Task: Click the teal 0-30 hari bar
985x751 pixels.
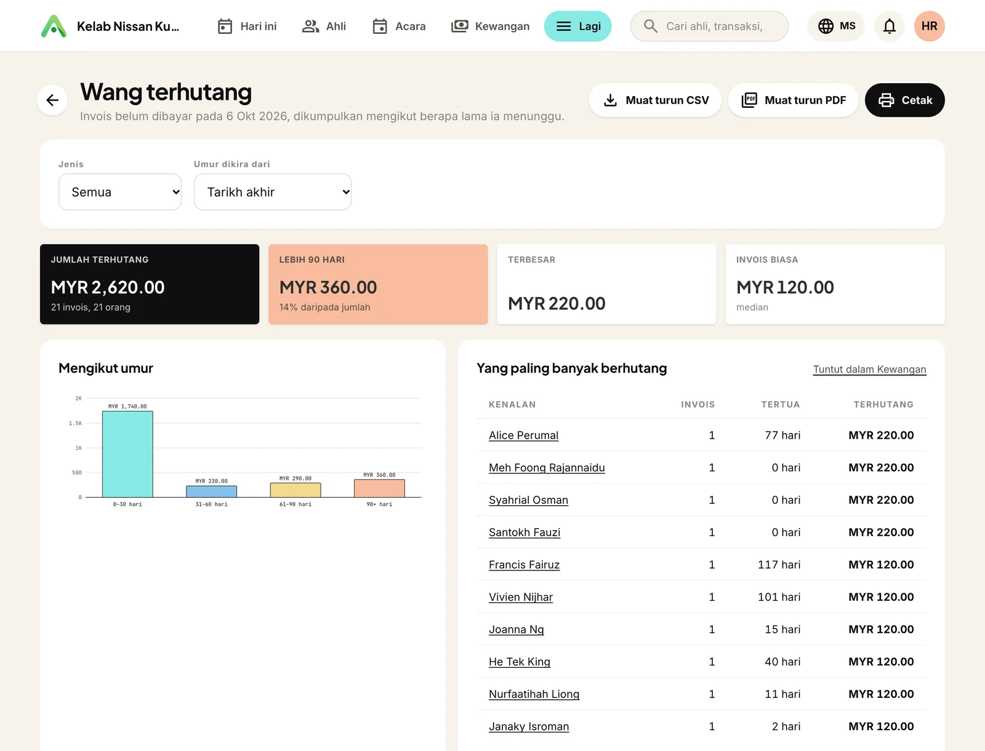Action: tap(127, 454)
